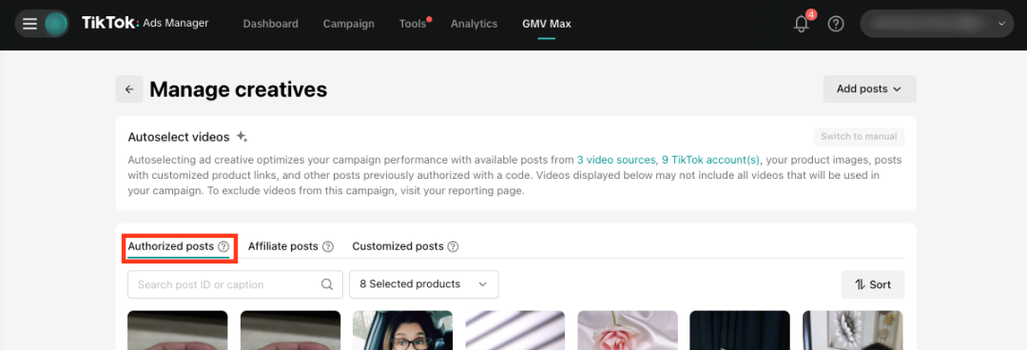Open the Campaign menu

click(x=348, y=24)
